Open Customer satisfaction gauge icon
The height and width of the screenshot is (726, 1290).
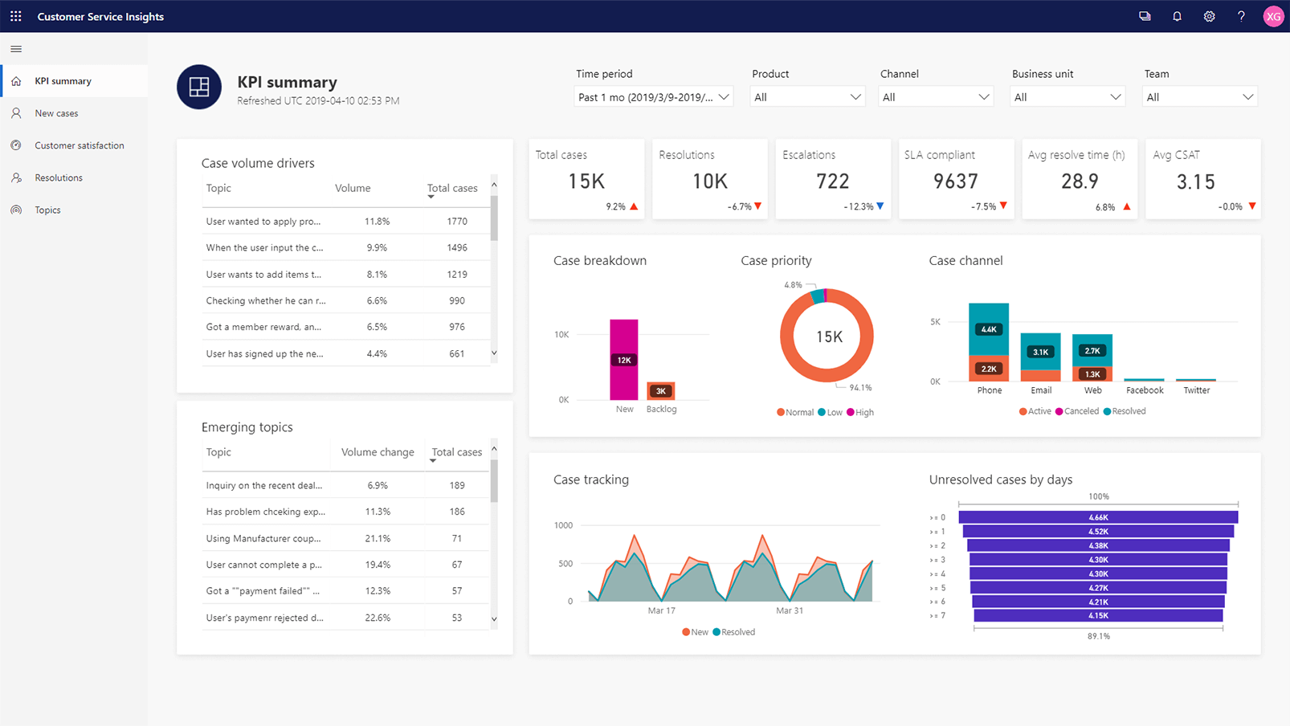coord(16,145)
